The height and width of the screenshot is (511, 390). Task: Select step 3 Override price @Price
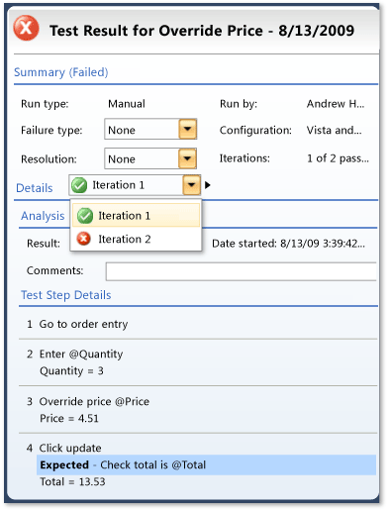point(198,410)
